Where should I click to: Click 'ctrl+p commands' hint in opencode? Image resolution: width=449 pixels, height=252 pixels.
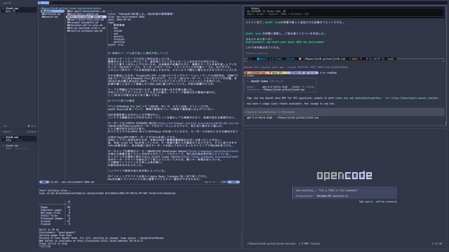(x=386, y=202)
